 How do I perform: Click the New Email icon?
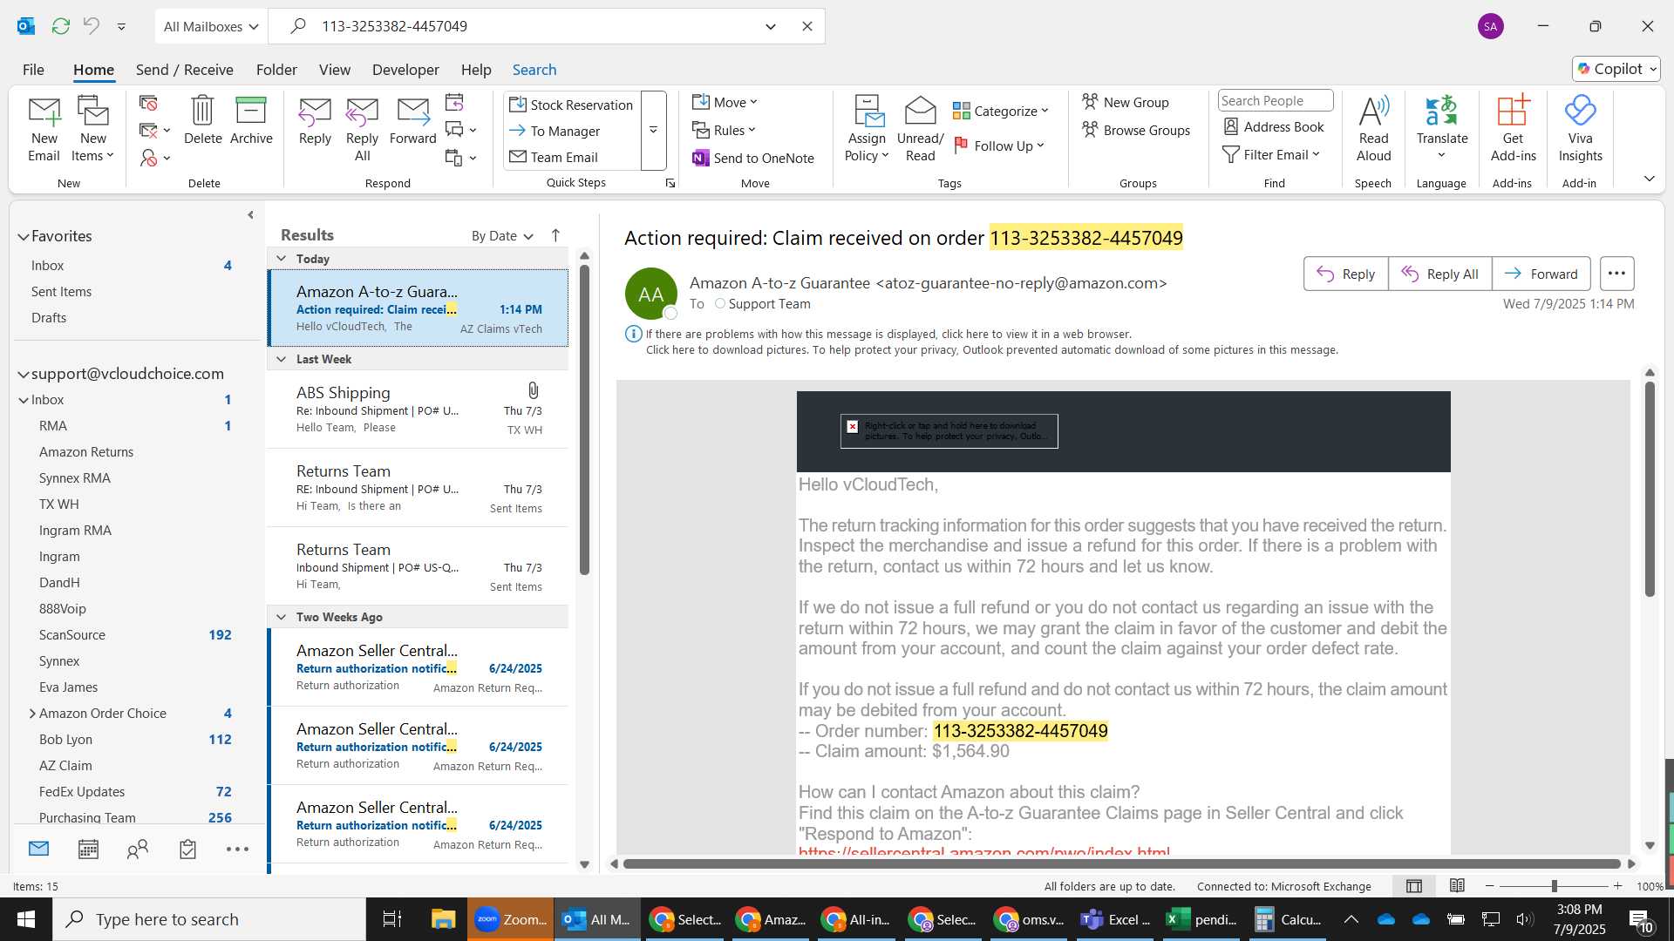point(44,129)
